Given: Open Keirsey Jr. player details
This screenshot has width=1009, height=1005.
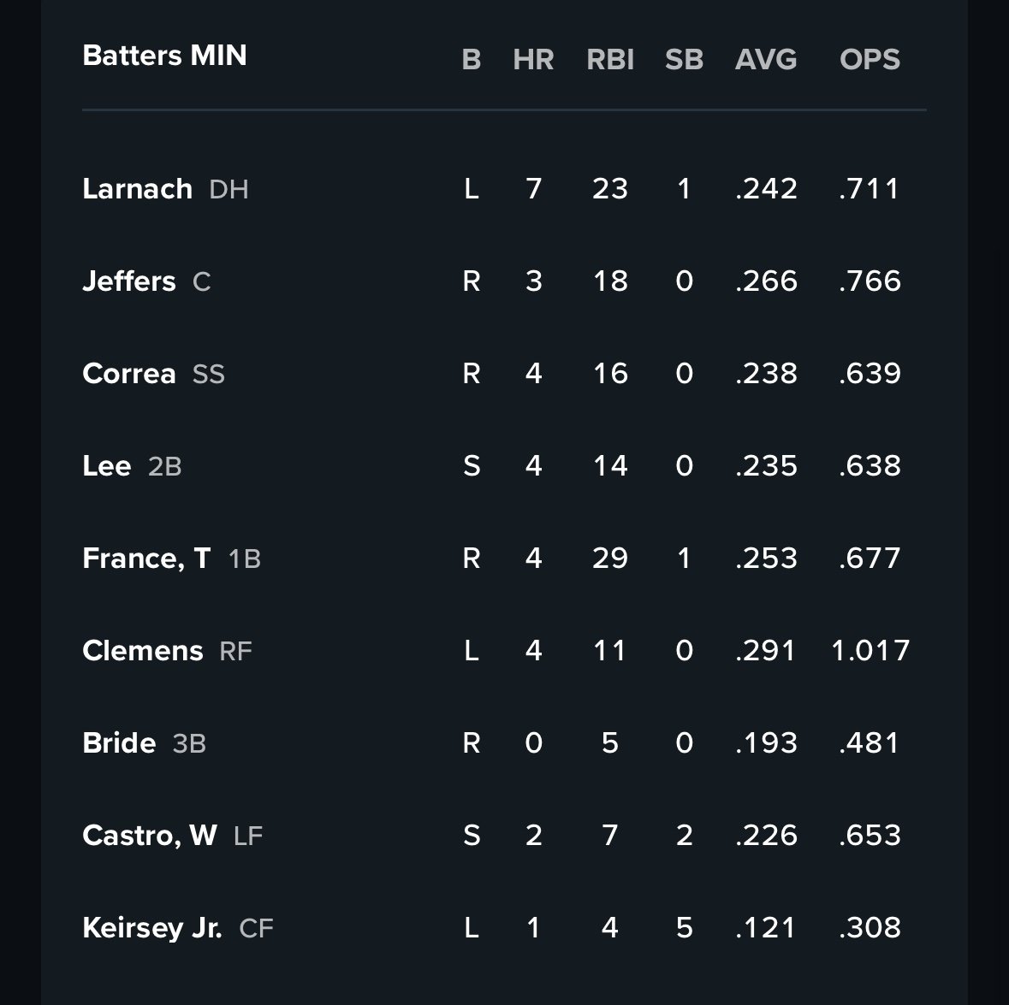Looking at the screenshot, I should click(152, 927).
